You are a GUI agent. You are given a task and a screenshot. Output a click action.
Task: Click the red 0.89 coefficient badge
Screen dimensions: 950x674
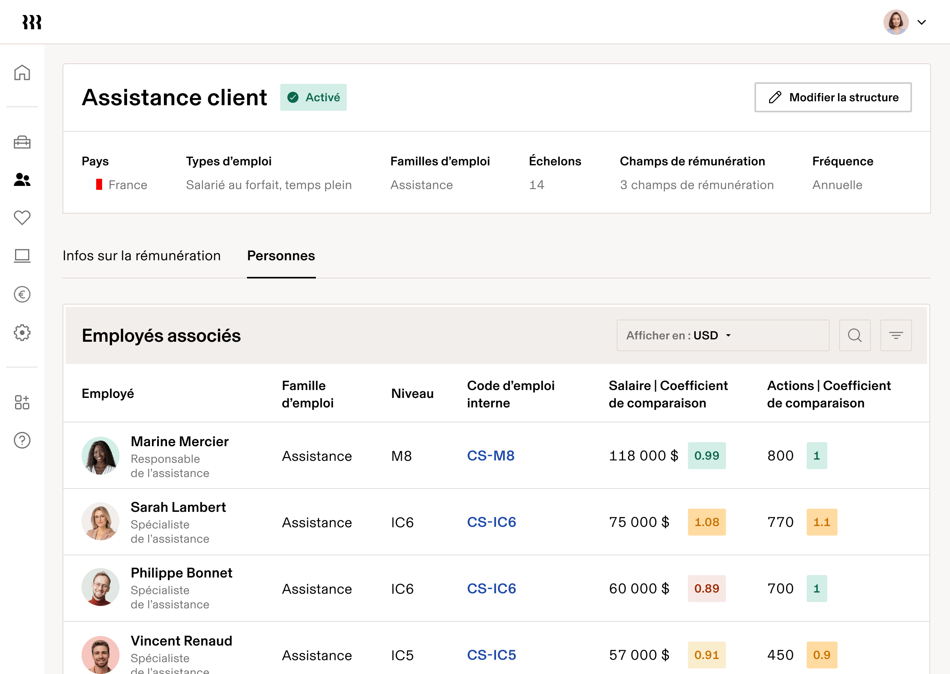click(707, 589)
